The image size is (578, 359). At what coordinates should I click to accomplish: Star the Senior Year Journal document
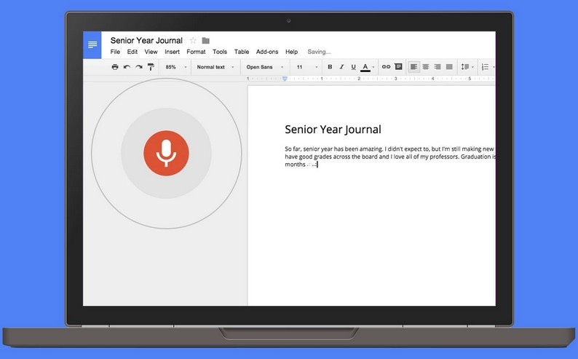coord(193,41)
